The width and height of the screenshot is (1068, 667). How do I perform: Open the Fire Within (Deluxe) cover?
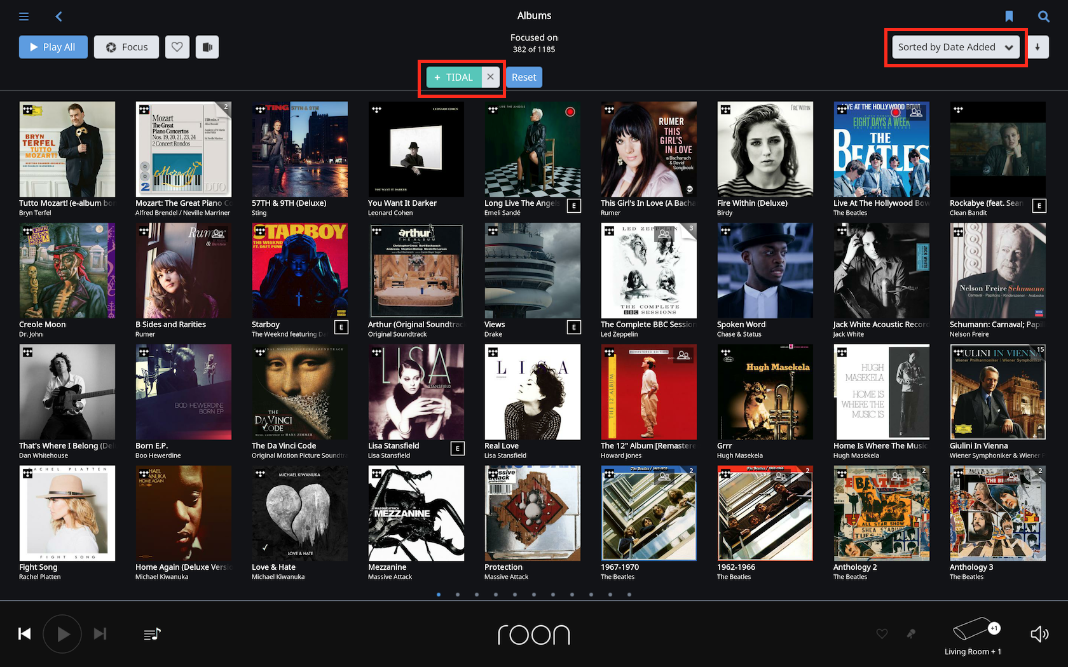coord(765,149)
